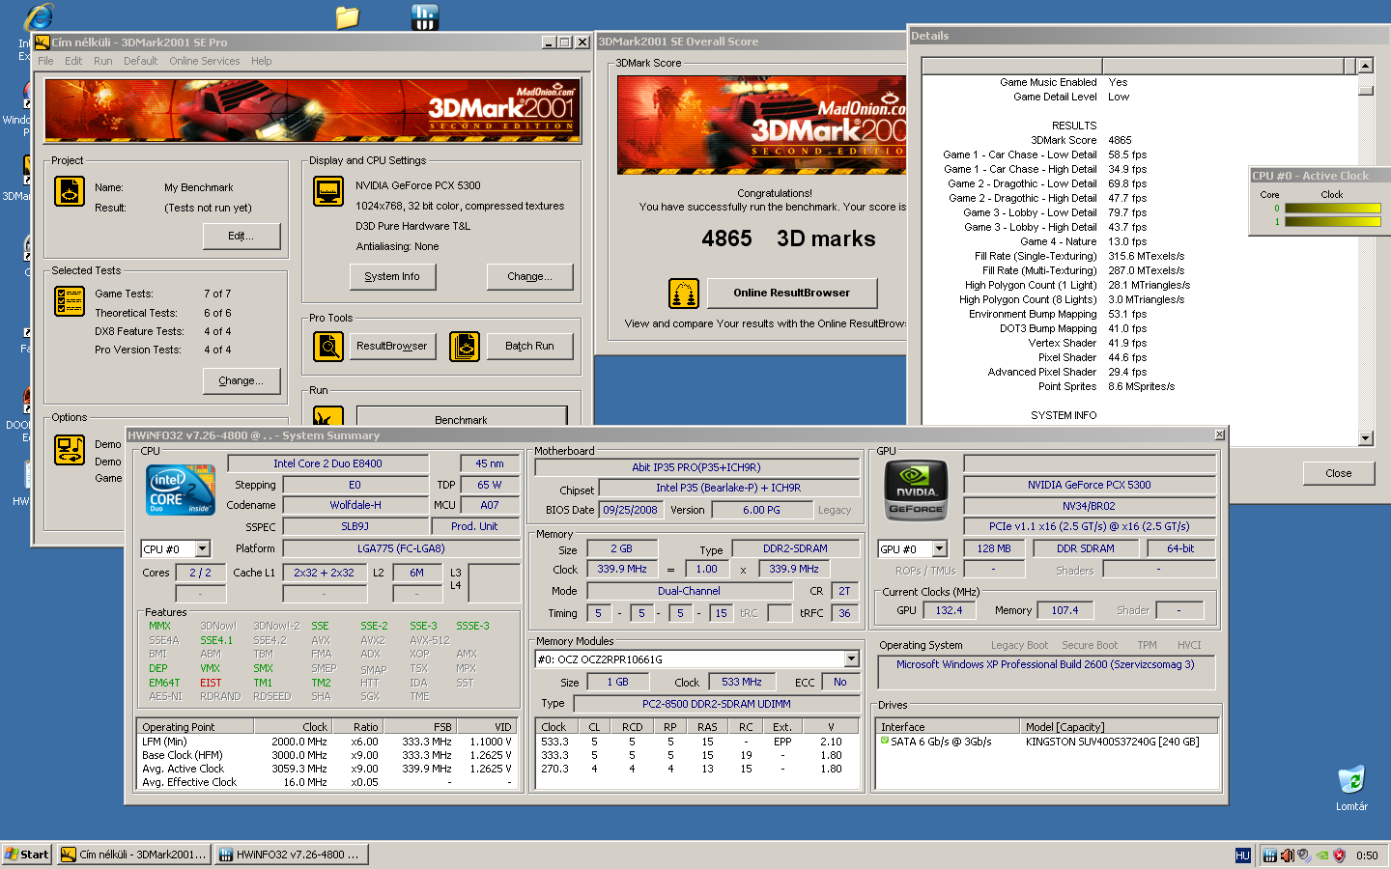This screenshot has width=1391, height=869.
Task: Click the Options computer icon in 3DMark2001
Action: (x=70, y=450)
